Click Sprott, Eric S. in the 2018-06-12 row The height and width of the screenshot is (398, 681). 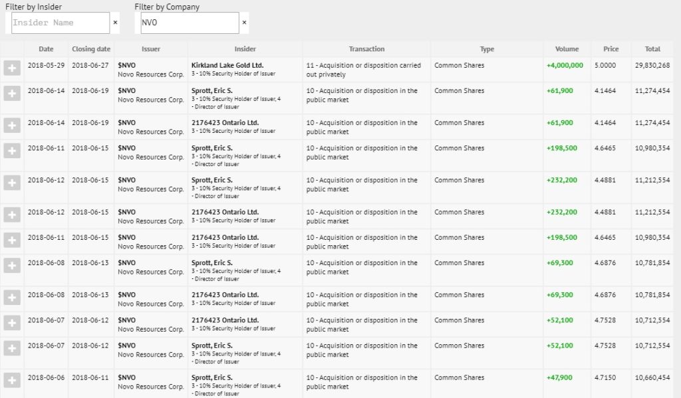click(x=212, y=180)
